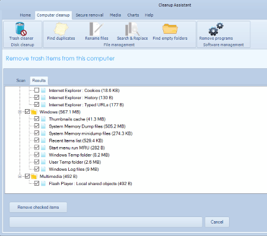
Task: Click file icon beside Recent Items list
Action: point(43,141)
